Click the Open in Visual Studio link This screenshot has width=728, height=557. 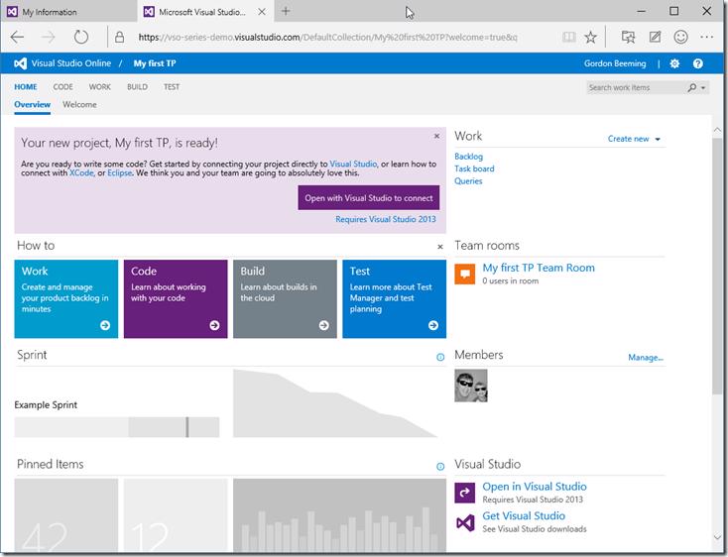click(535, 487)
